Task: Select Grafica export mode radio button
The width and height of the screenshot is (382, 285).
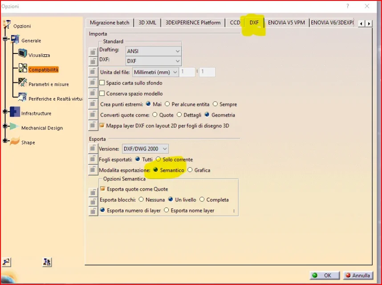Action: point(190,170)
